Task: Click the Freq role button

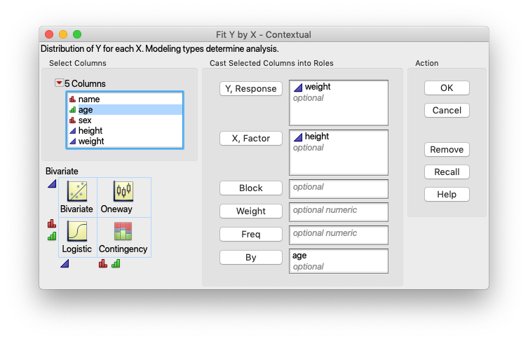Action: (251, 235)
